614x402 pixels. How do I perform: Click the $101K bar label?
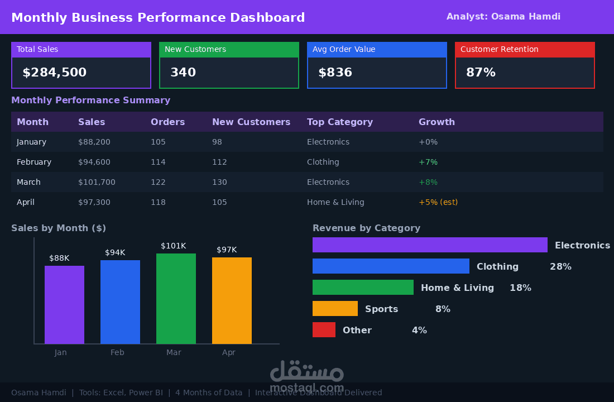point(174,246)
